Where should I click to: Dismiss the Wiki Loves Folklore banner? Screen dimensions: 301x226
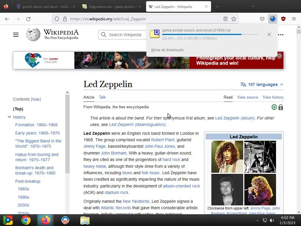click(x=280, y=56)
